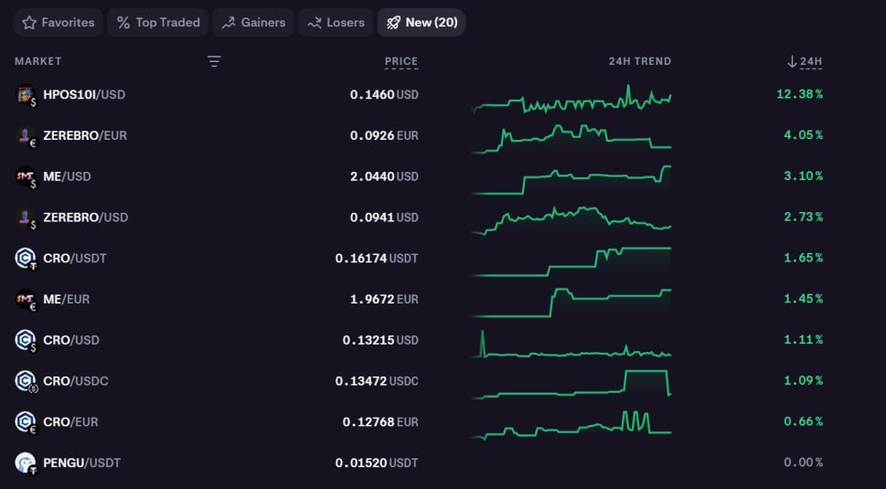Click the 0.00% change value
Viewport: 886px width, 489px height.
(x=803, y=462)
